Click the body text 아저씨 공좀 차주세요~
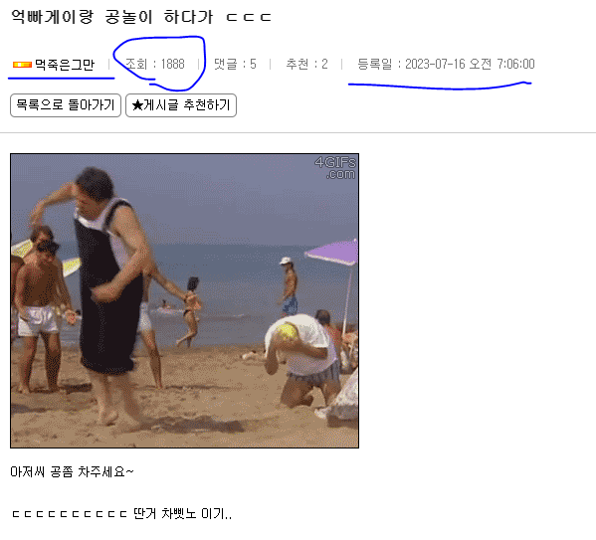 [72, 472]
